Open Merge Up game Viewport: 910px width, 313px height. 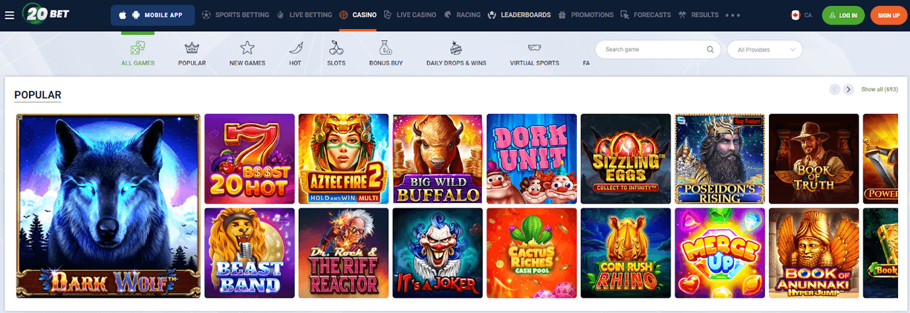tap(720, 253)
